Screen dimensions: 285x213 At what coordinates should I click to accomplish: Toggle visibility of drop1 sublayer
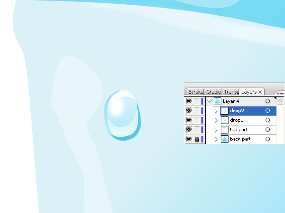[189, 120]
